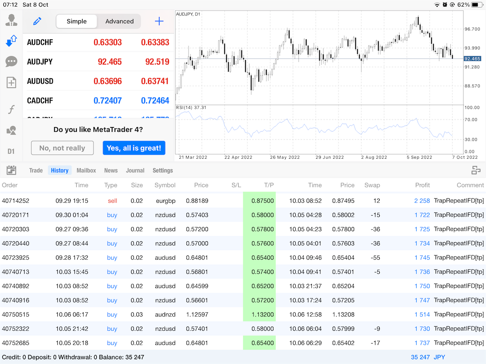Switch to the Trade tab
This screenshot has width=486, height=364.
pyautogui.click(x=36, y=171)
